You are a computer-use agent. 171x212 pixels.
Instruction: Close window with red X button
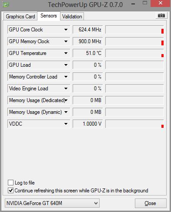point(160,3)
